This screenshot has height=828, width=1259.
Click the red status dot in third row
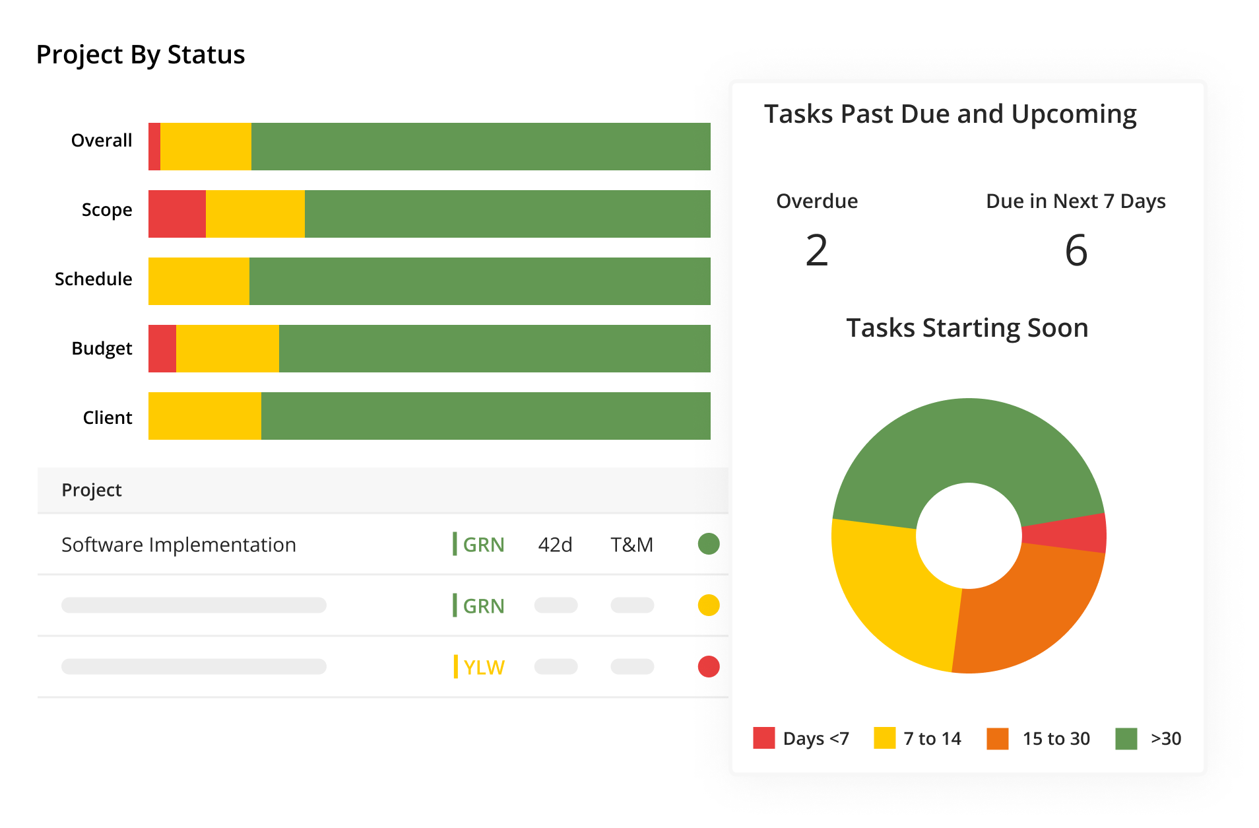(709, 666)
